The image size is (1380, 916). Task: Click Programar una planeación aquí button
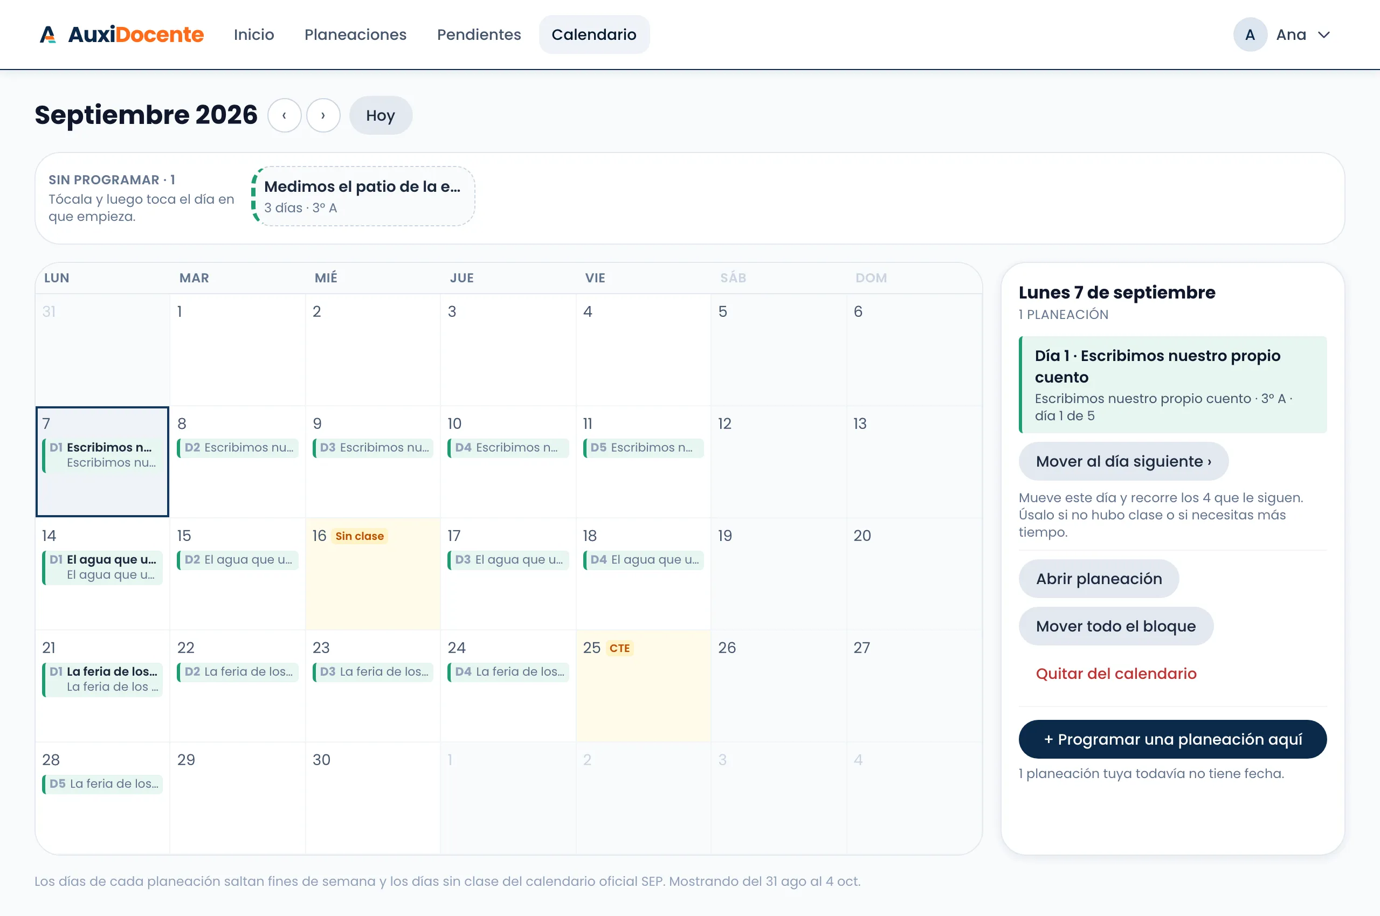[1172, 740]
